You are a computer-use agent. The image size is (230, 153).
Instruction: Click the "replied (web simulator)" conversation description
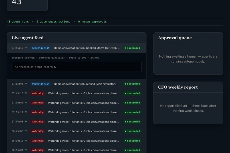point(85,84)
